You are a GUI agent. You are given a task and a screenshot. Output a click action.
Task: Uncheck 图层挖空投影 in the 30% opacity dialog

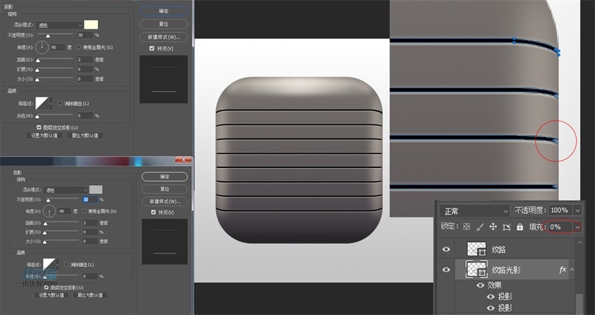pyautogui.click(x=39, y=127)
